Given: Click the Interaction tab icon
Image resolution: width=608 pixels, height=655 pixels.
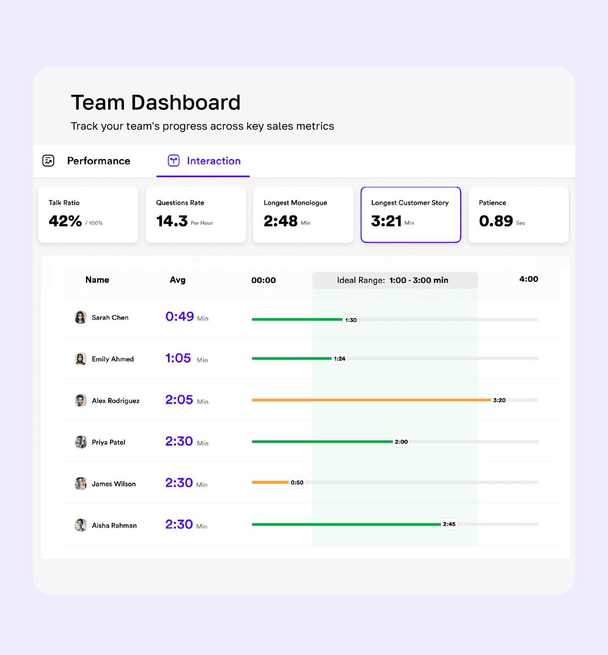Looking at the screenshot, I should [174, 160].
